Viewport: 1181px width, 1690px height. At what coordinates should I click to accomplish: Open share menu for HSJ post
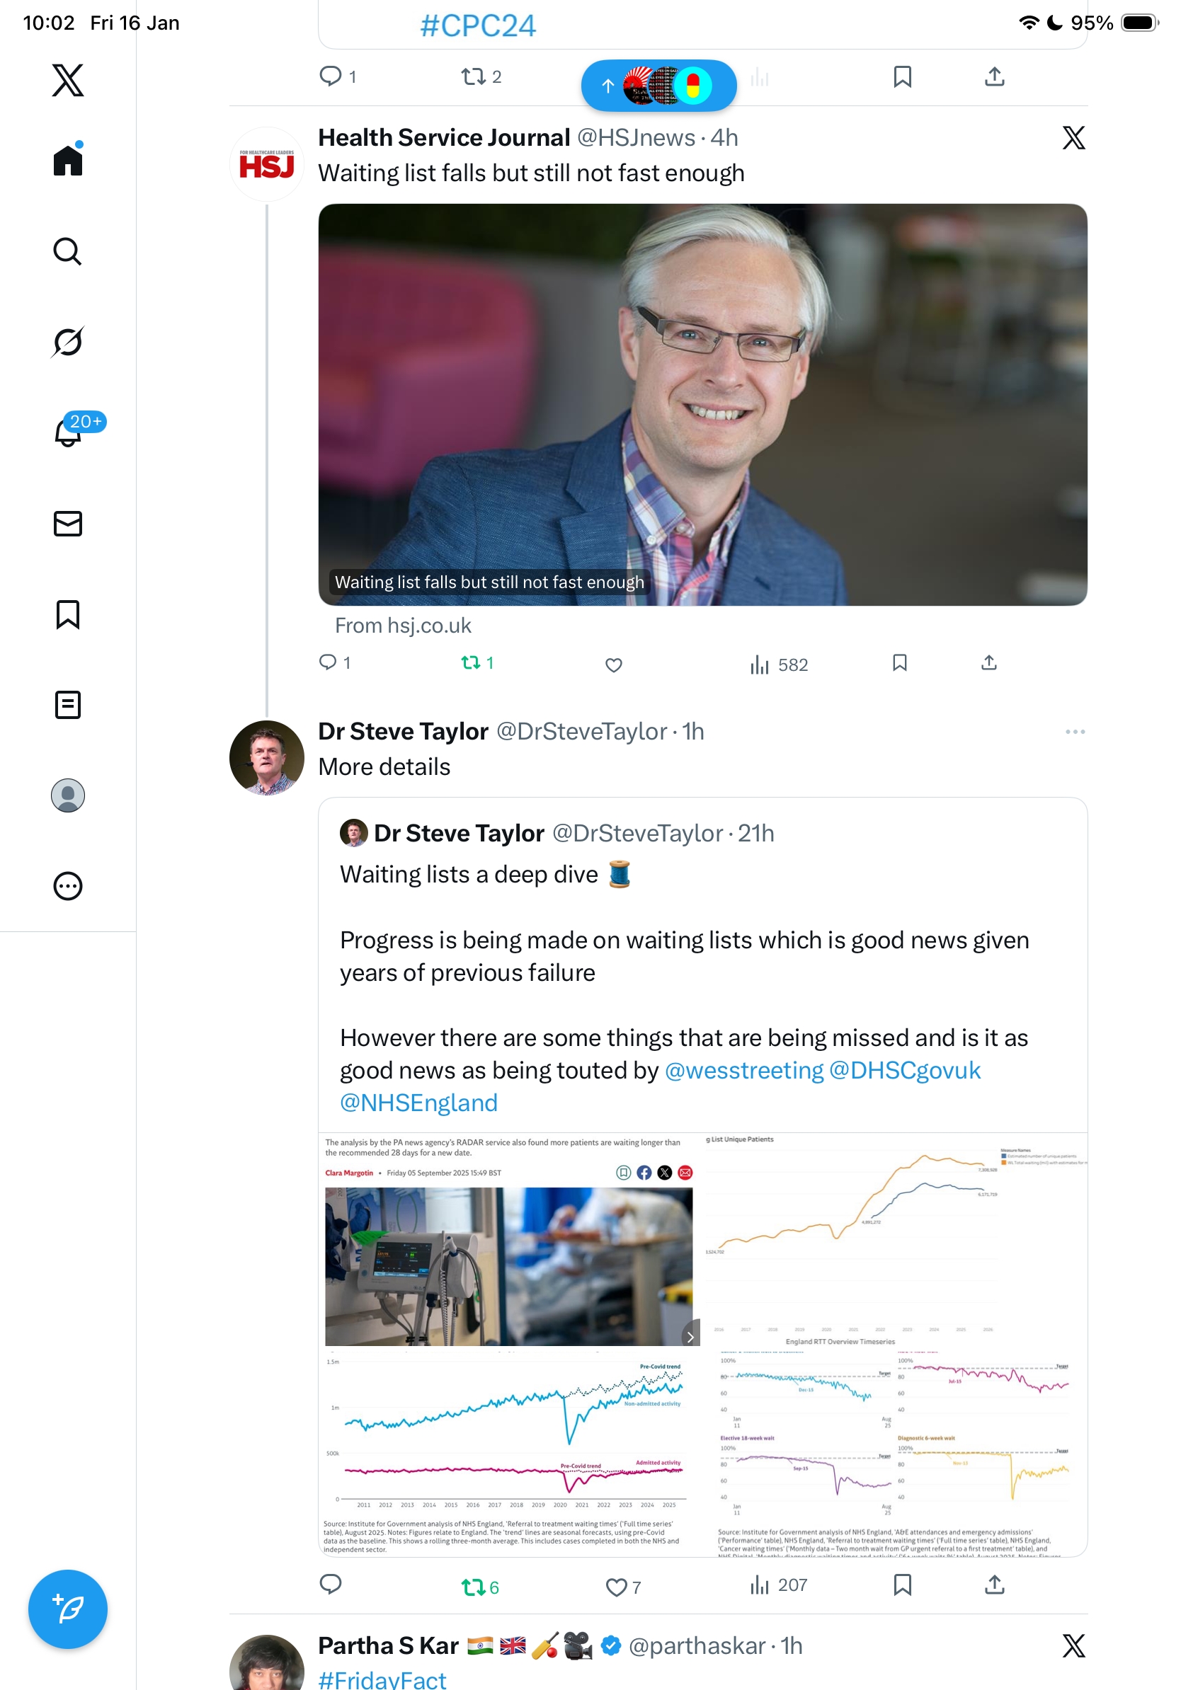point(988,663)
